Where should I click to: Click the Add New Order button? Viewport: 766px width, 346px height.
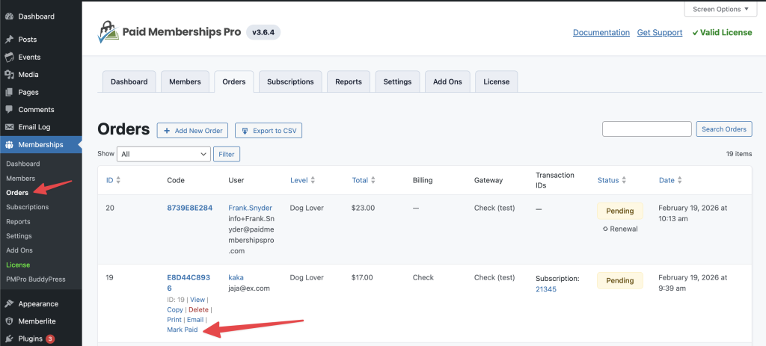point(192,130)
